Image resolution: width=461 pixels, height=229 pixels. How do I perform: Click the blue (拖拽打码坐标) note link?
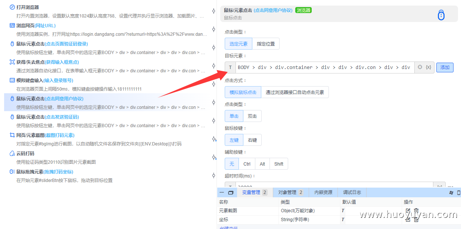pos(58,172)
